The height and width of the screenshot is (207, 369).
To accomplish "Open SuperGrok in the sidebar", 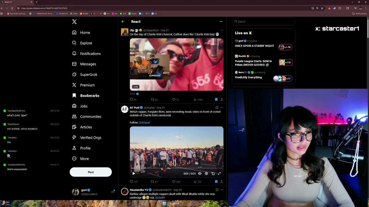I will [x=85, y=74].
